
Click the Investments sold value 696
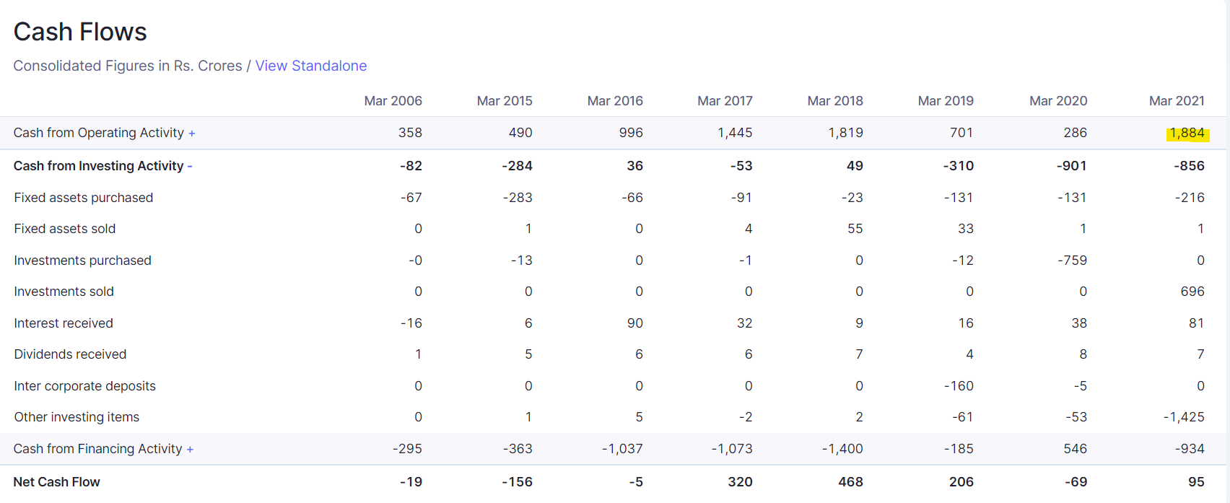pos(1192,292)
